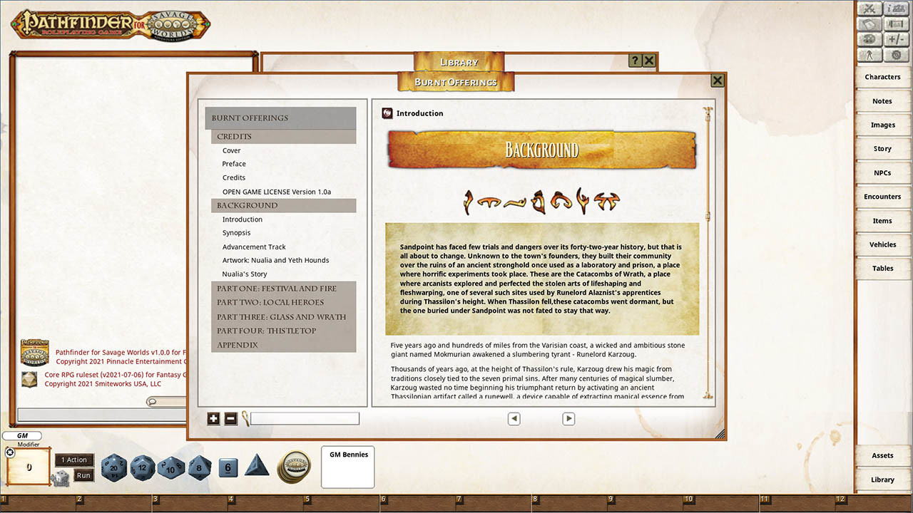The width and height of the screenshot is (913, 513).
Task: Open the Items sidebar tab
Action: [882, 221]
